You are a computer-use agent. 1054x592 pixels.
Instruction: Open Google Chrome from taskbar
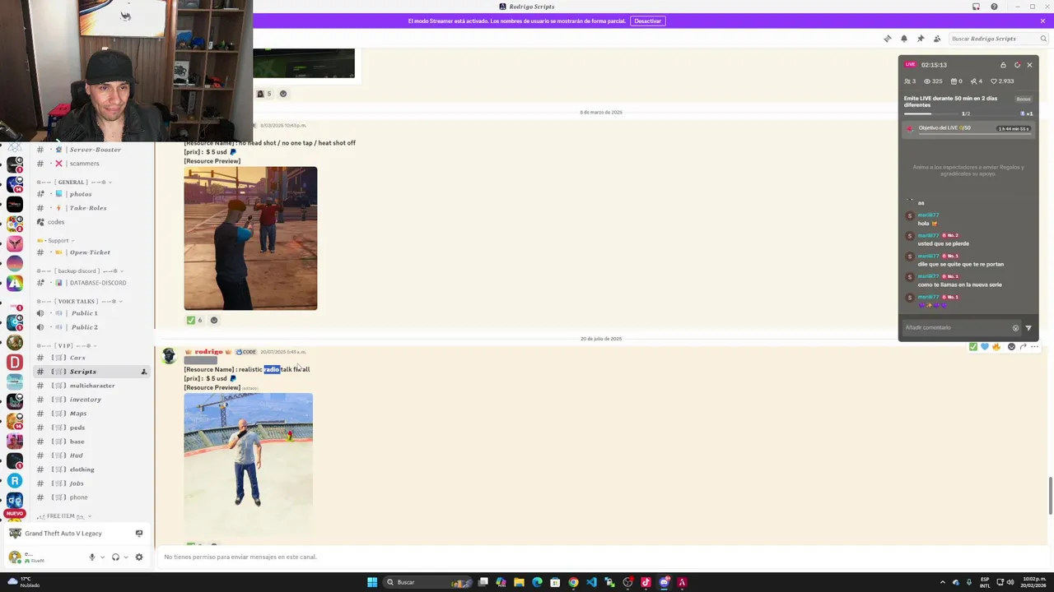(x=573, y=582)
